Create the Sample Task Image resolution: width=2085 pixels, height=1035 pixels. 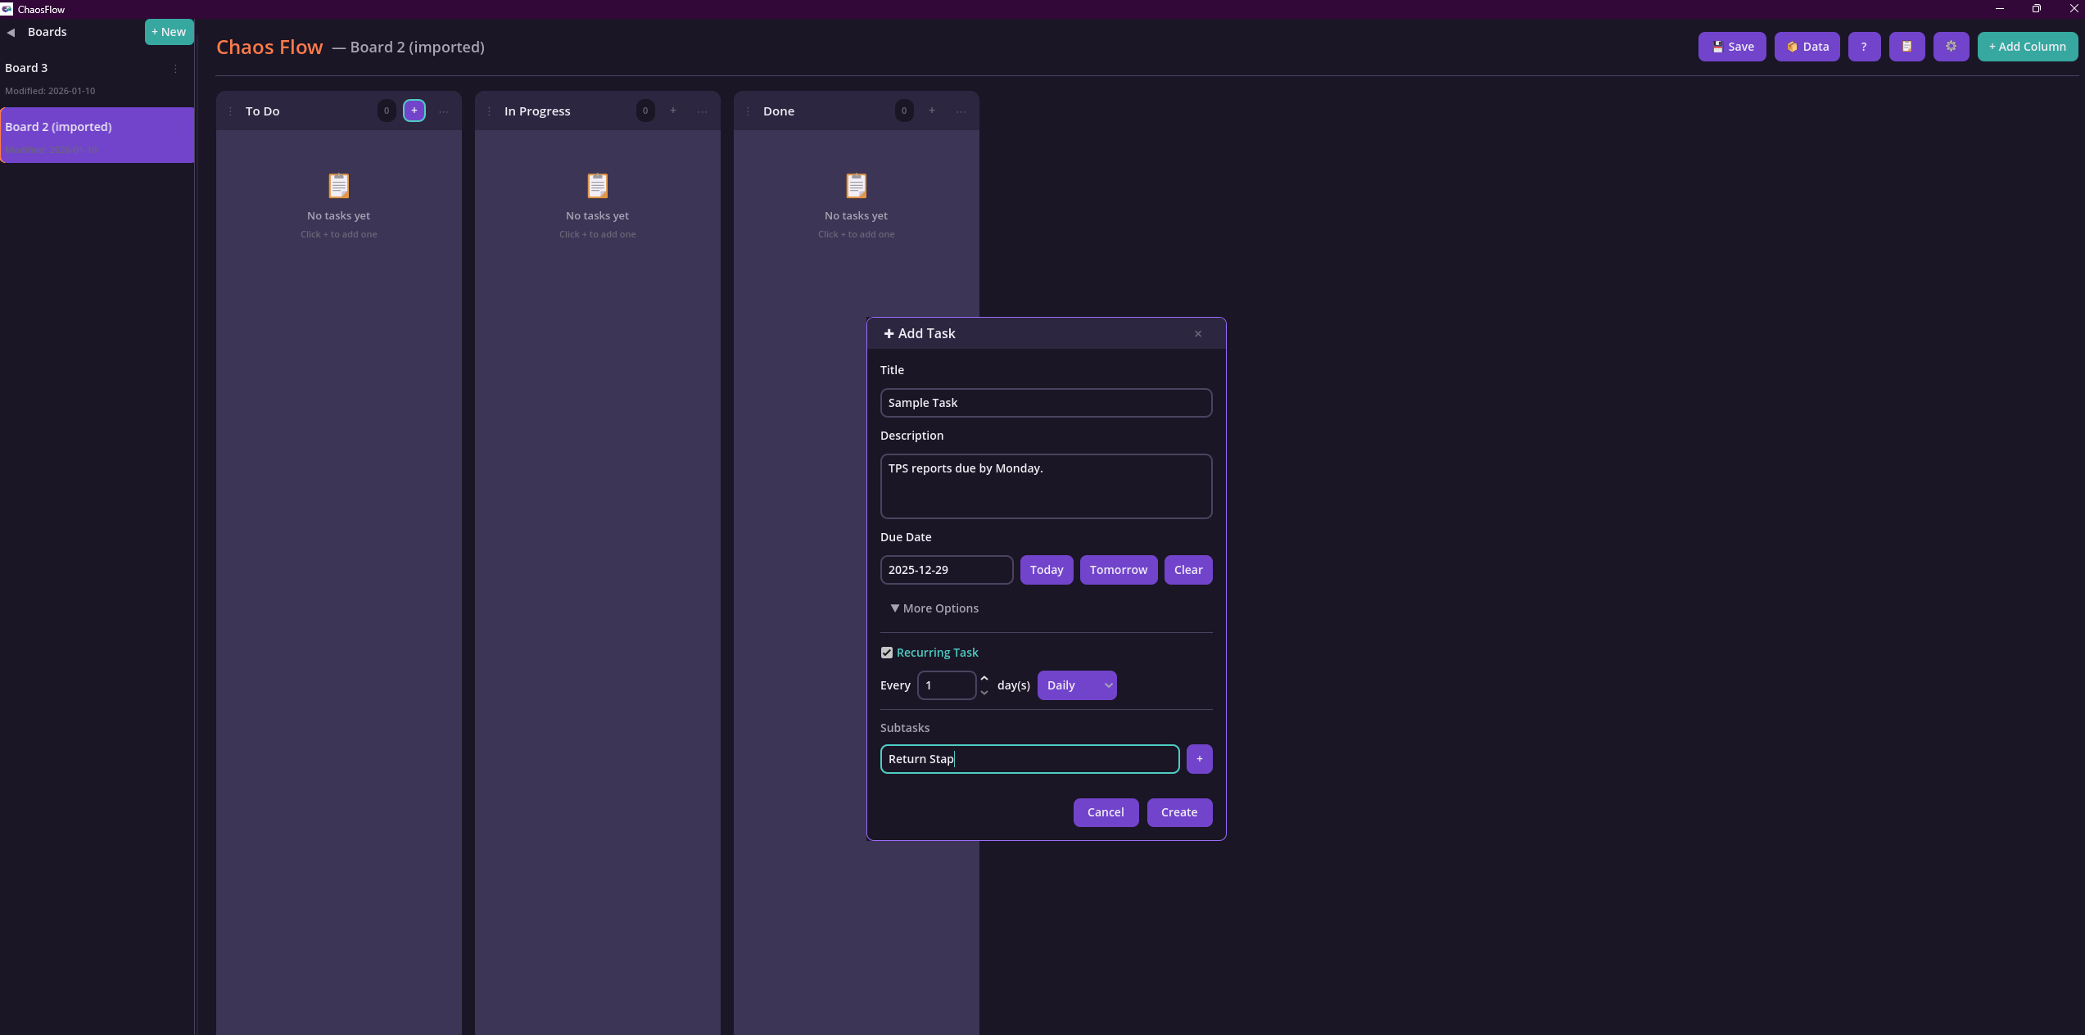point(1179,812)
